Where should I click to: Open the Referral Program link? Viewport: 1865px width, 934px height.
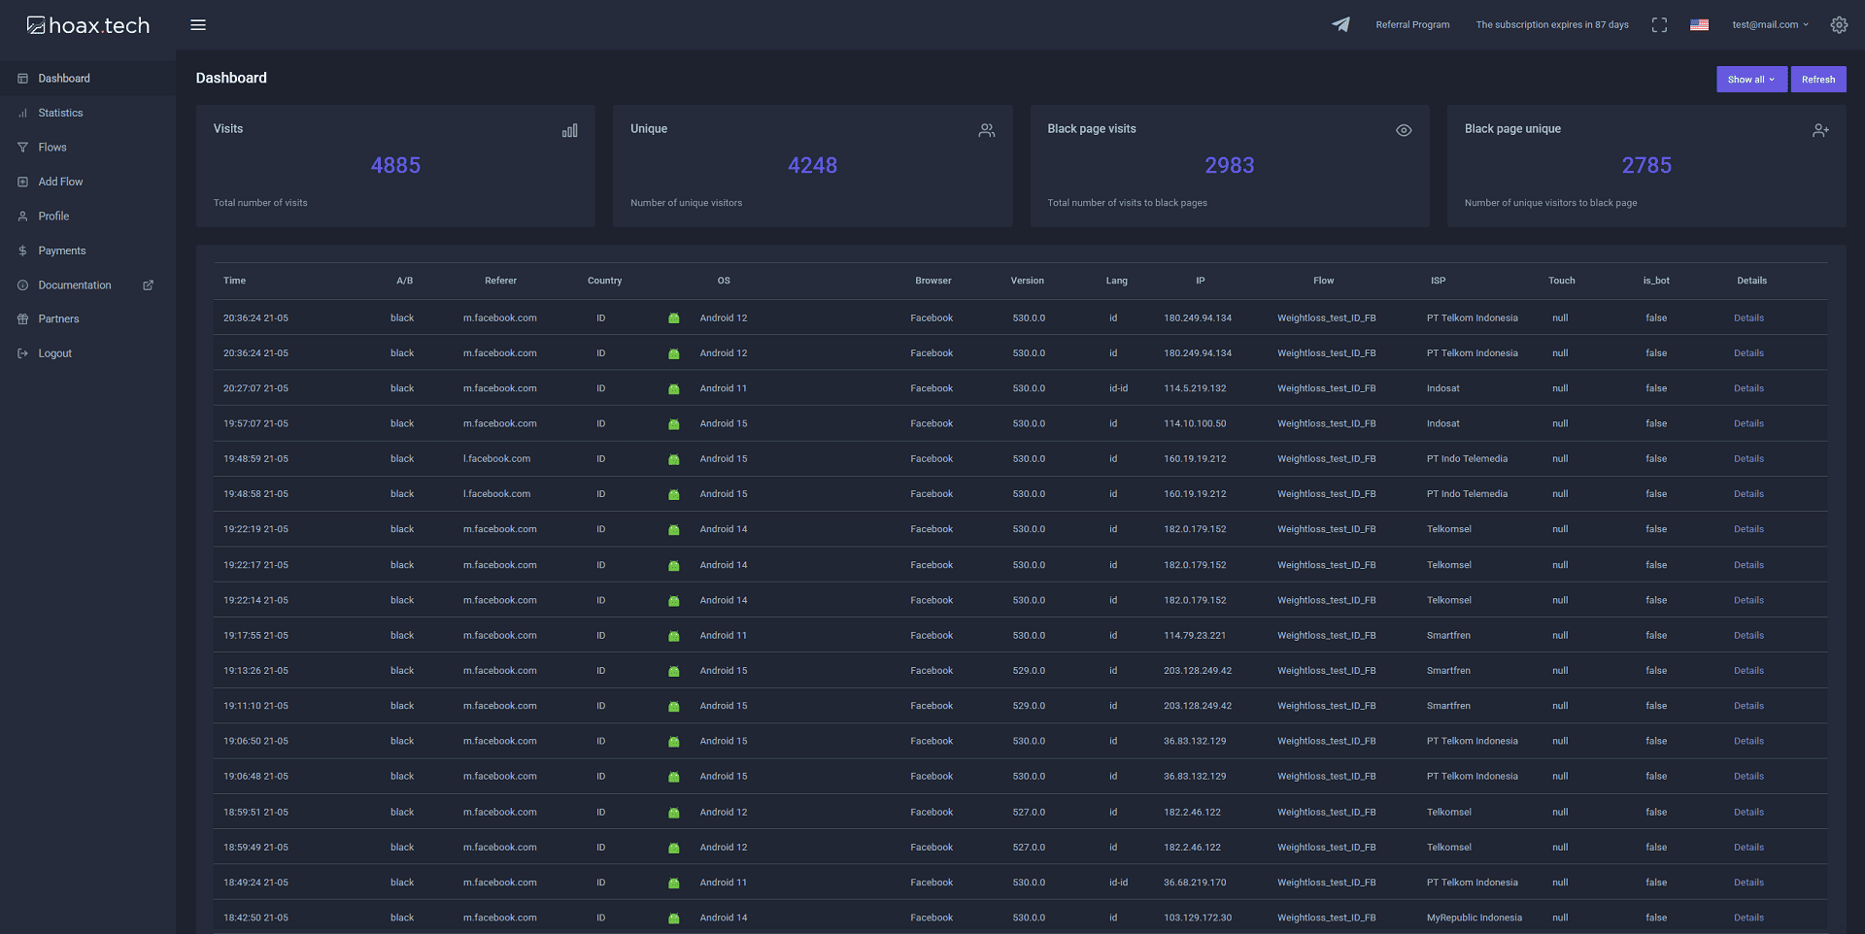(x=1412, y=25)
